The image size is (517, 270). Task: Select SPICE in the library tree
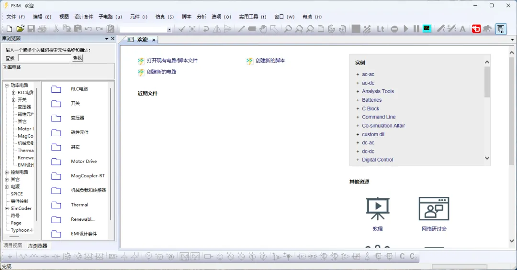coord(17,194)
